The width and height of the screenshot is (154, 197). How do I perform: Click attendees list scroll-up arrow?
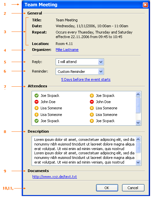click(x=138, y=94)
